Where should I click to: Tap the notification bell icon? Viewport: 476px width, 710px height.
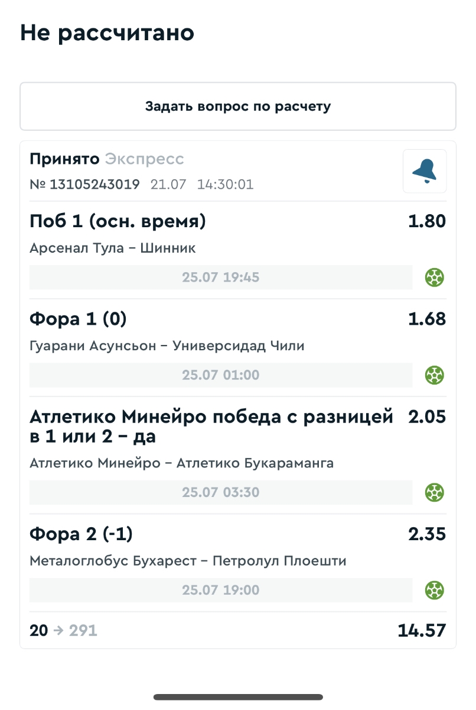pos(425,171)
